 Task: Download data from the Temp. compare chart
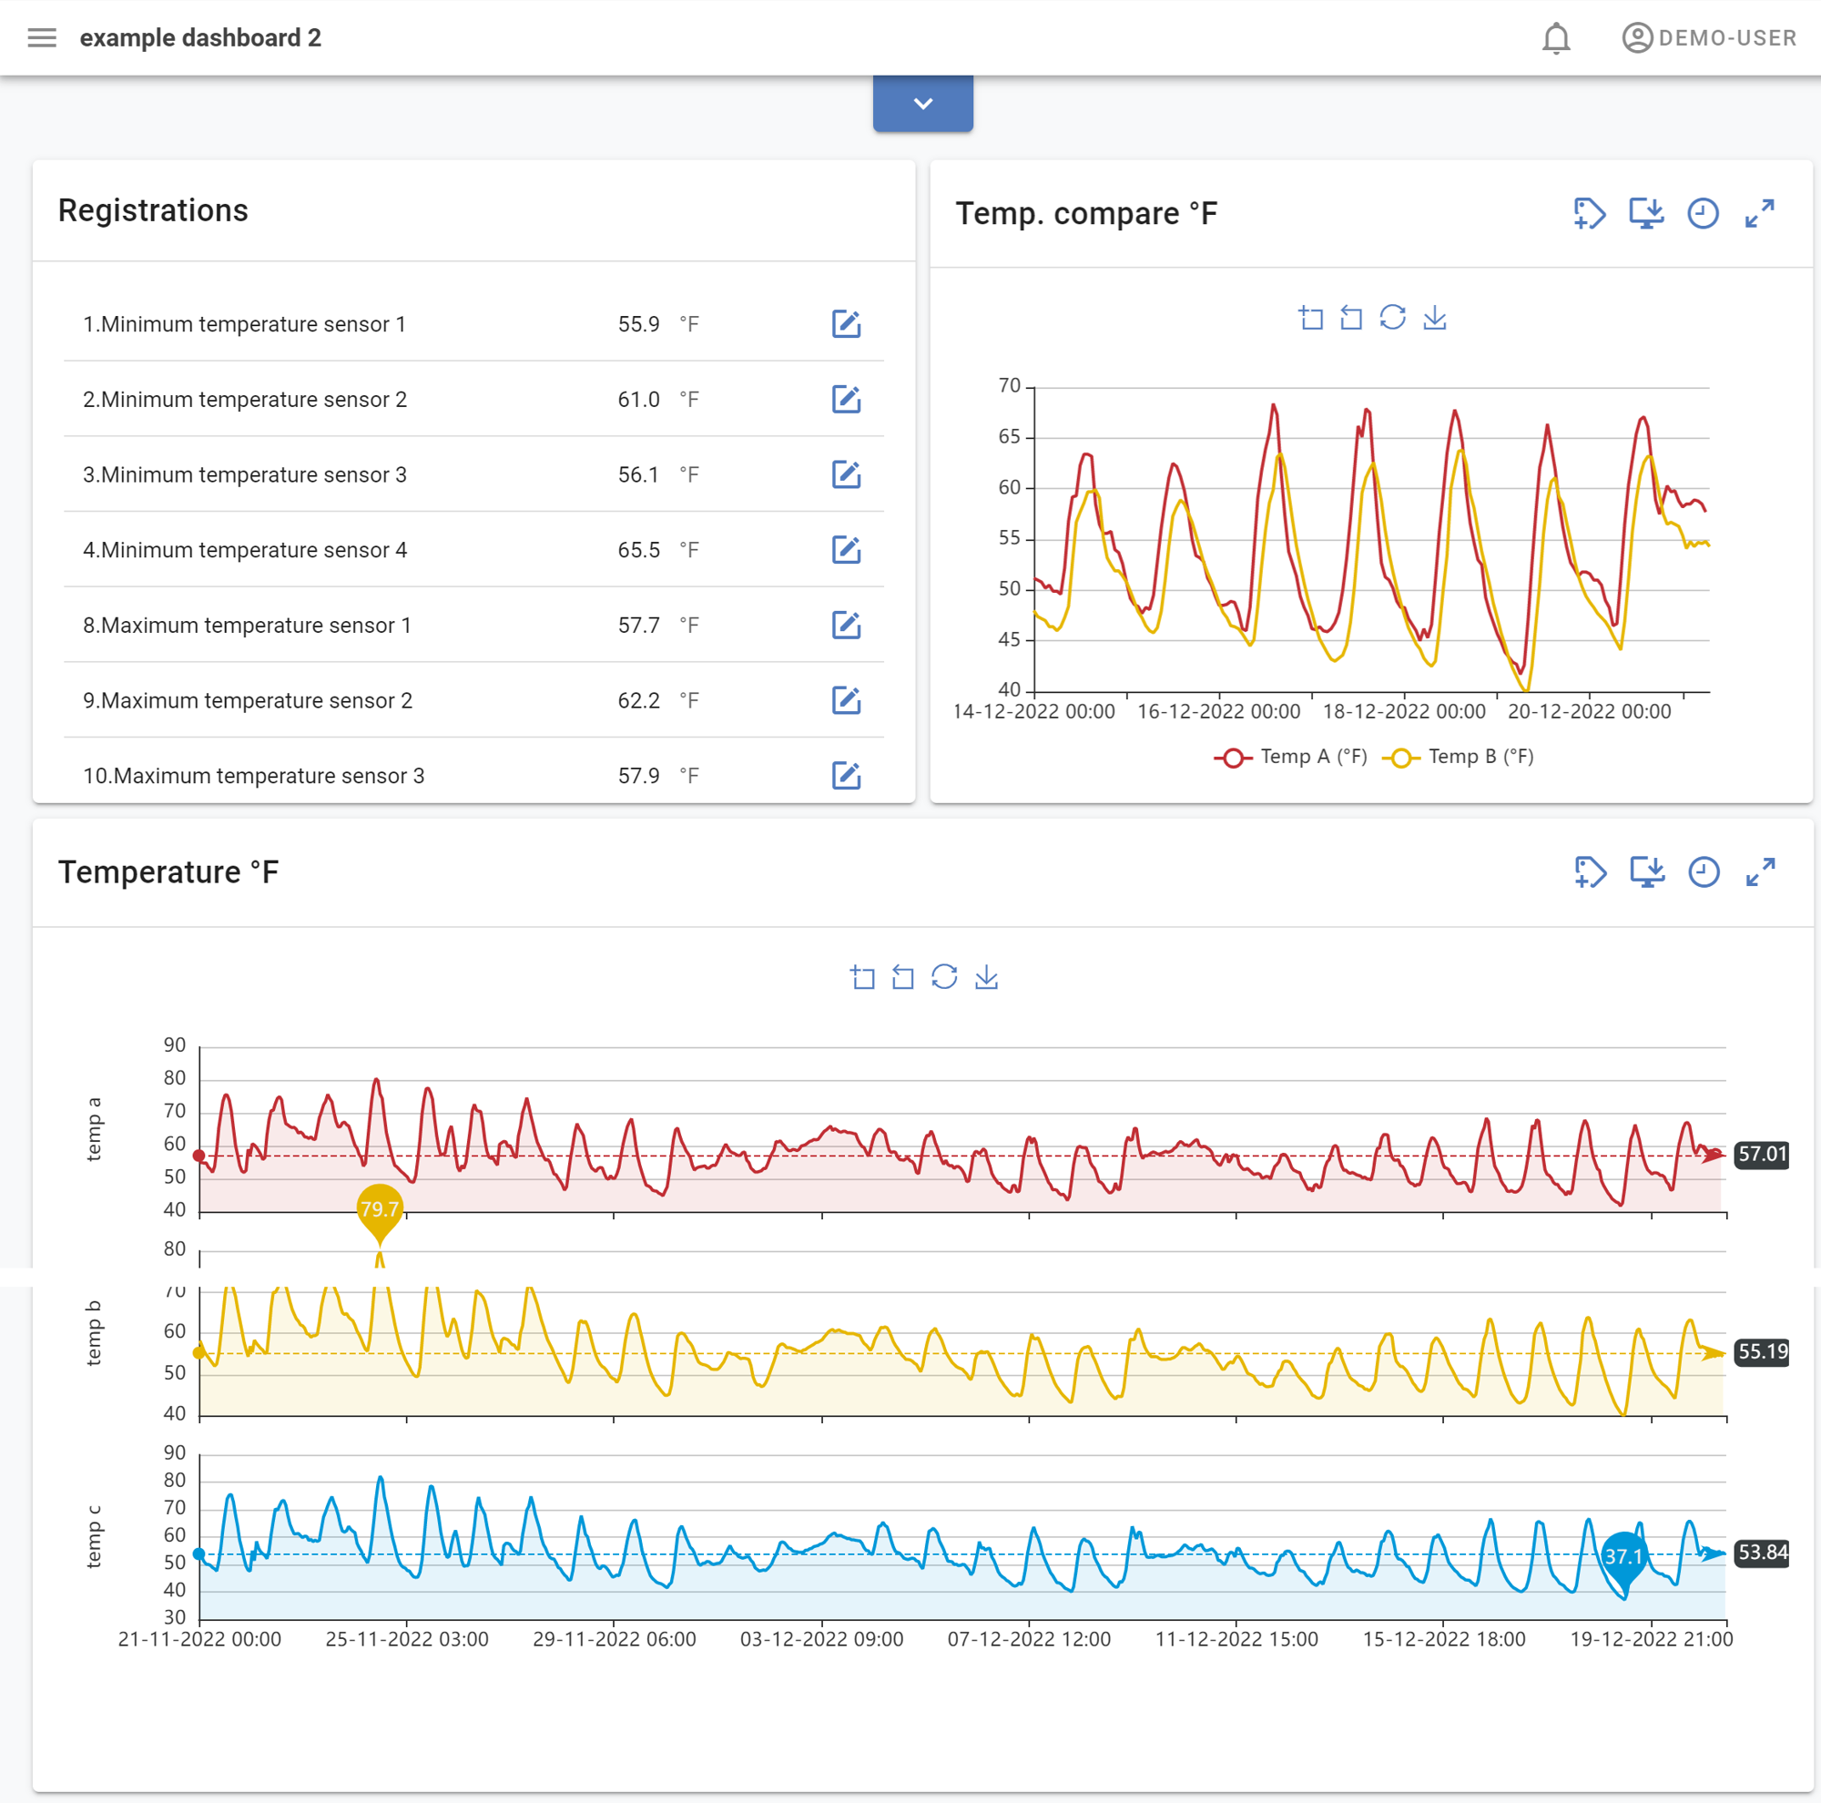coord(1435,319)
